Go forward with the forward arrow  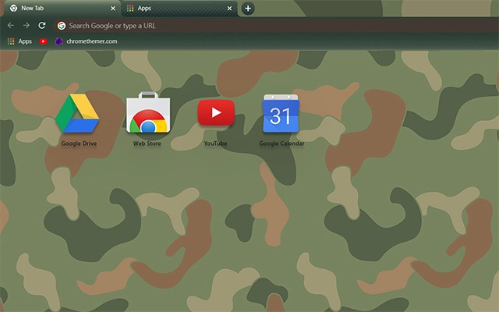coord(27,26)
